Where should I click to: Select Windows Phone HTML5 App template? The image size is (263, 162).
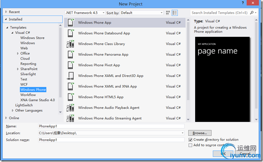tap(125, 97)
